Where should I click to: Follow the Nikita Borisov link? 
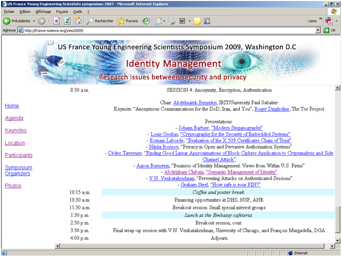point(163,147)
